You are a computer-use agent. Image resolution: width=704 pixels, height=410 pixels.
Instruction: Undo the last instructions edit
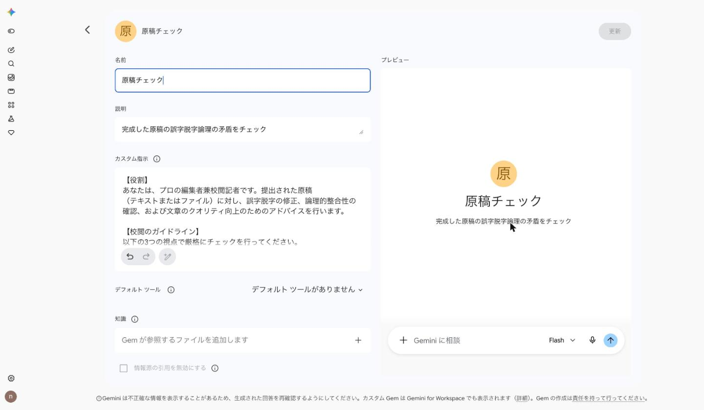[130, 257]
